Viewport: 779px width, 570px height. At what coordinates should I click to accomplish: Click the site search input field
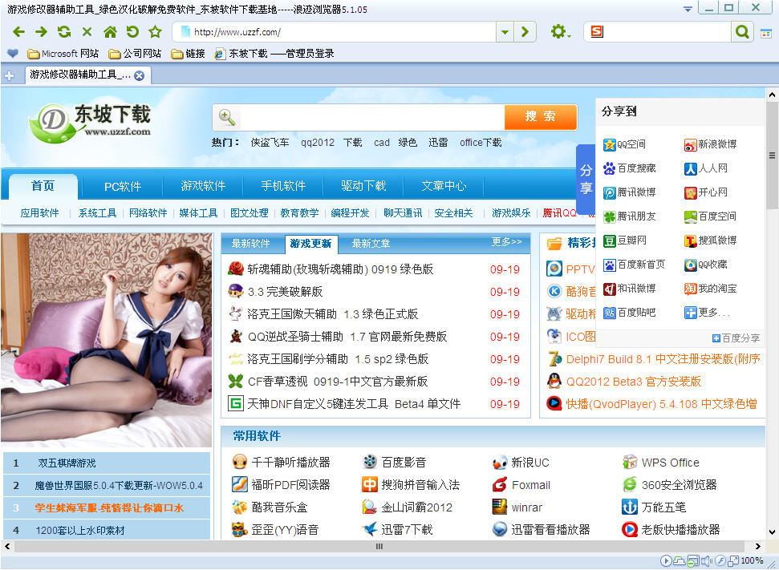point(372,117)
